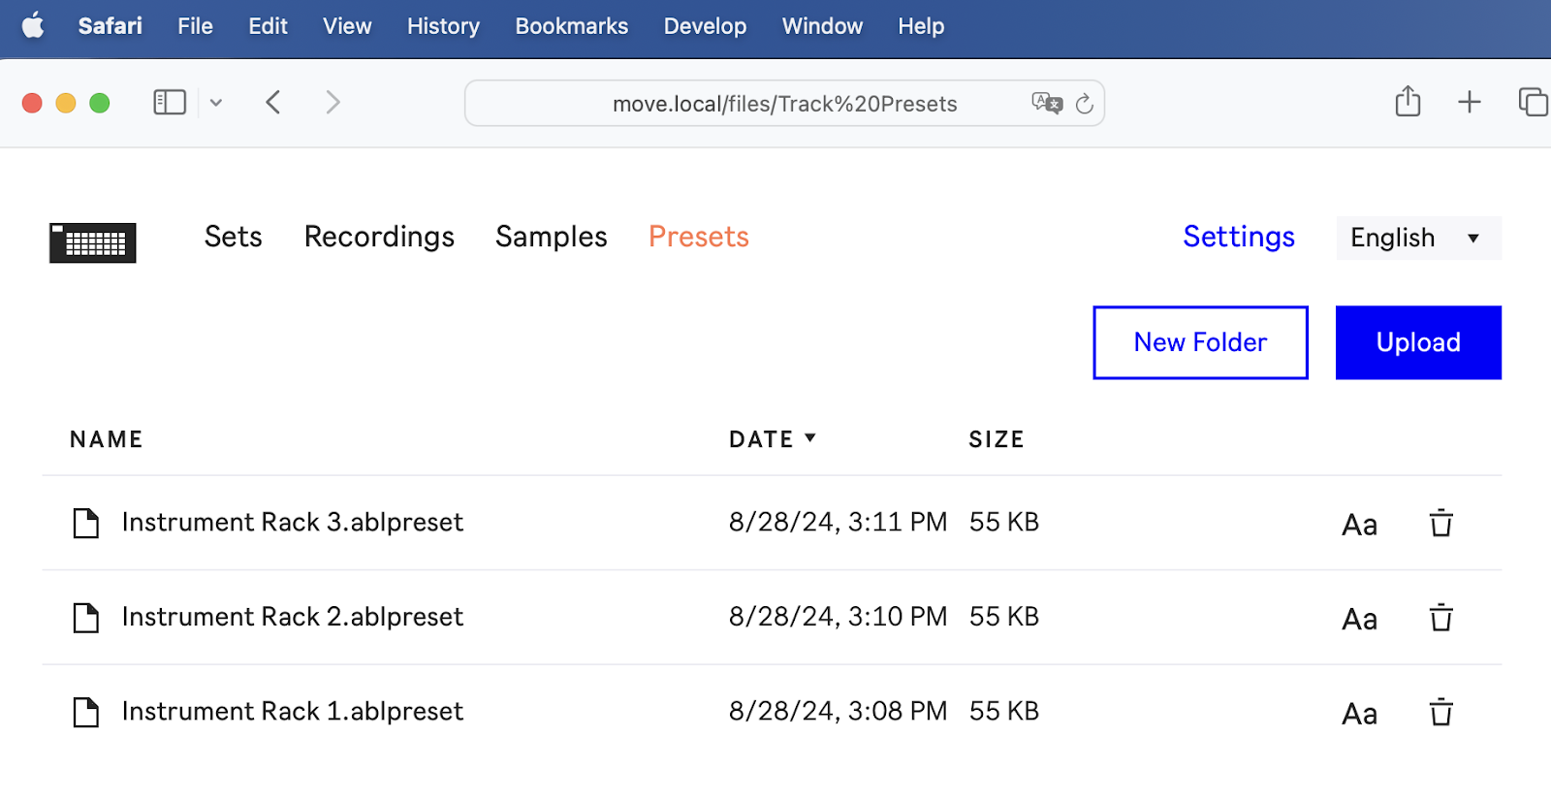The height and width of the screenshot is (802, 1551).
Task: Open the Settings link
Action: pyautogui.click(x=1238, y=237)
